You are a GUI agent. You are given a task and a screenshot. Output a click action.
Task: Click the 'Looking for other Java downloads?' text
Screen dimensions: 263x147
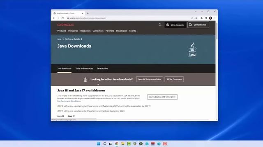[111, 79]
